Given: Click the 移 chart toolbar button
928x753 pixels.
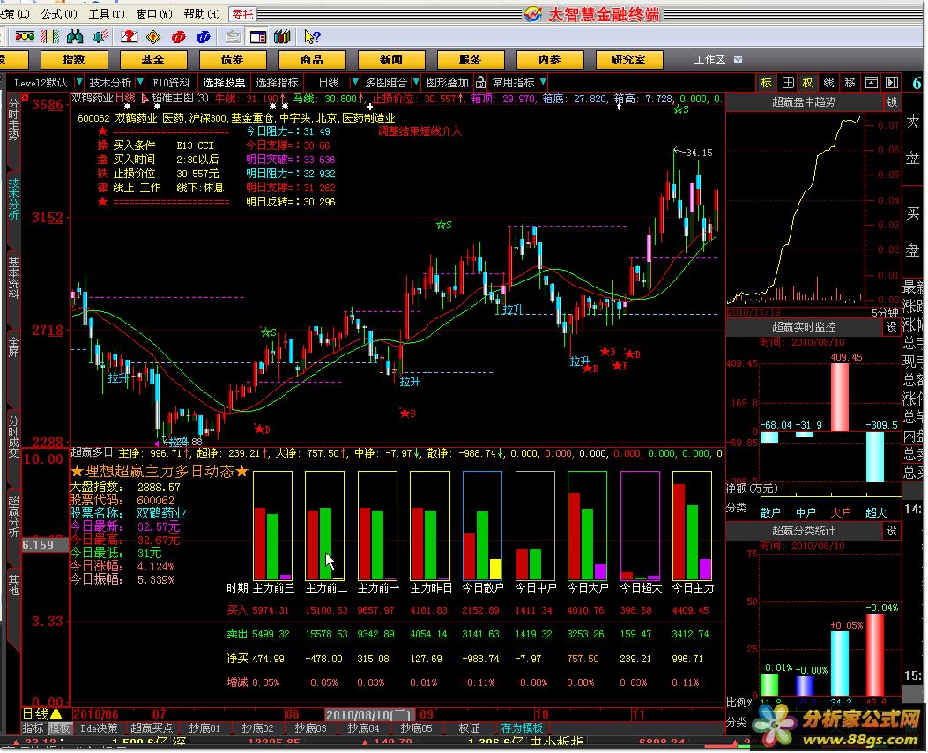Looking at the screenshot, I should pos(850,82).
